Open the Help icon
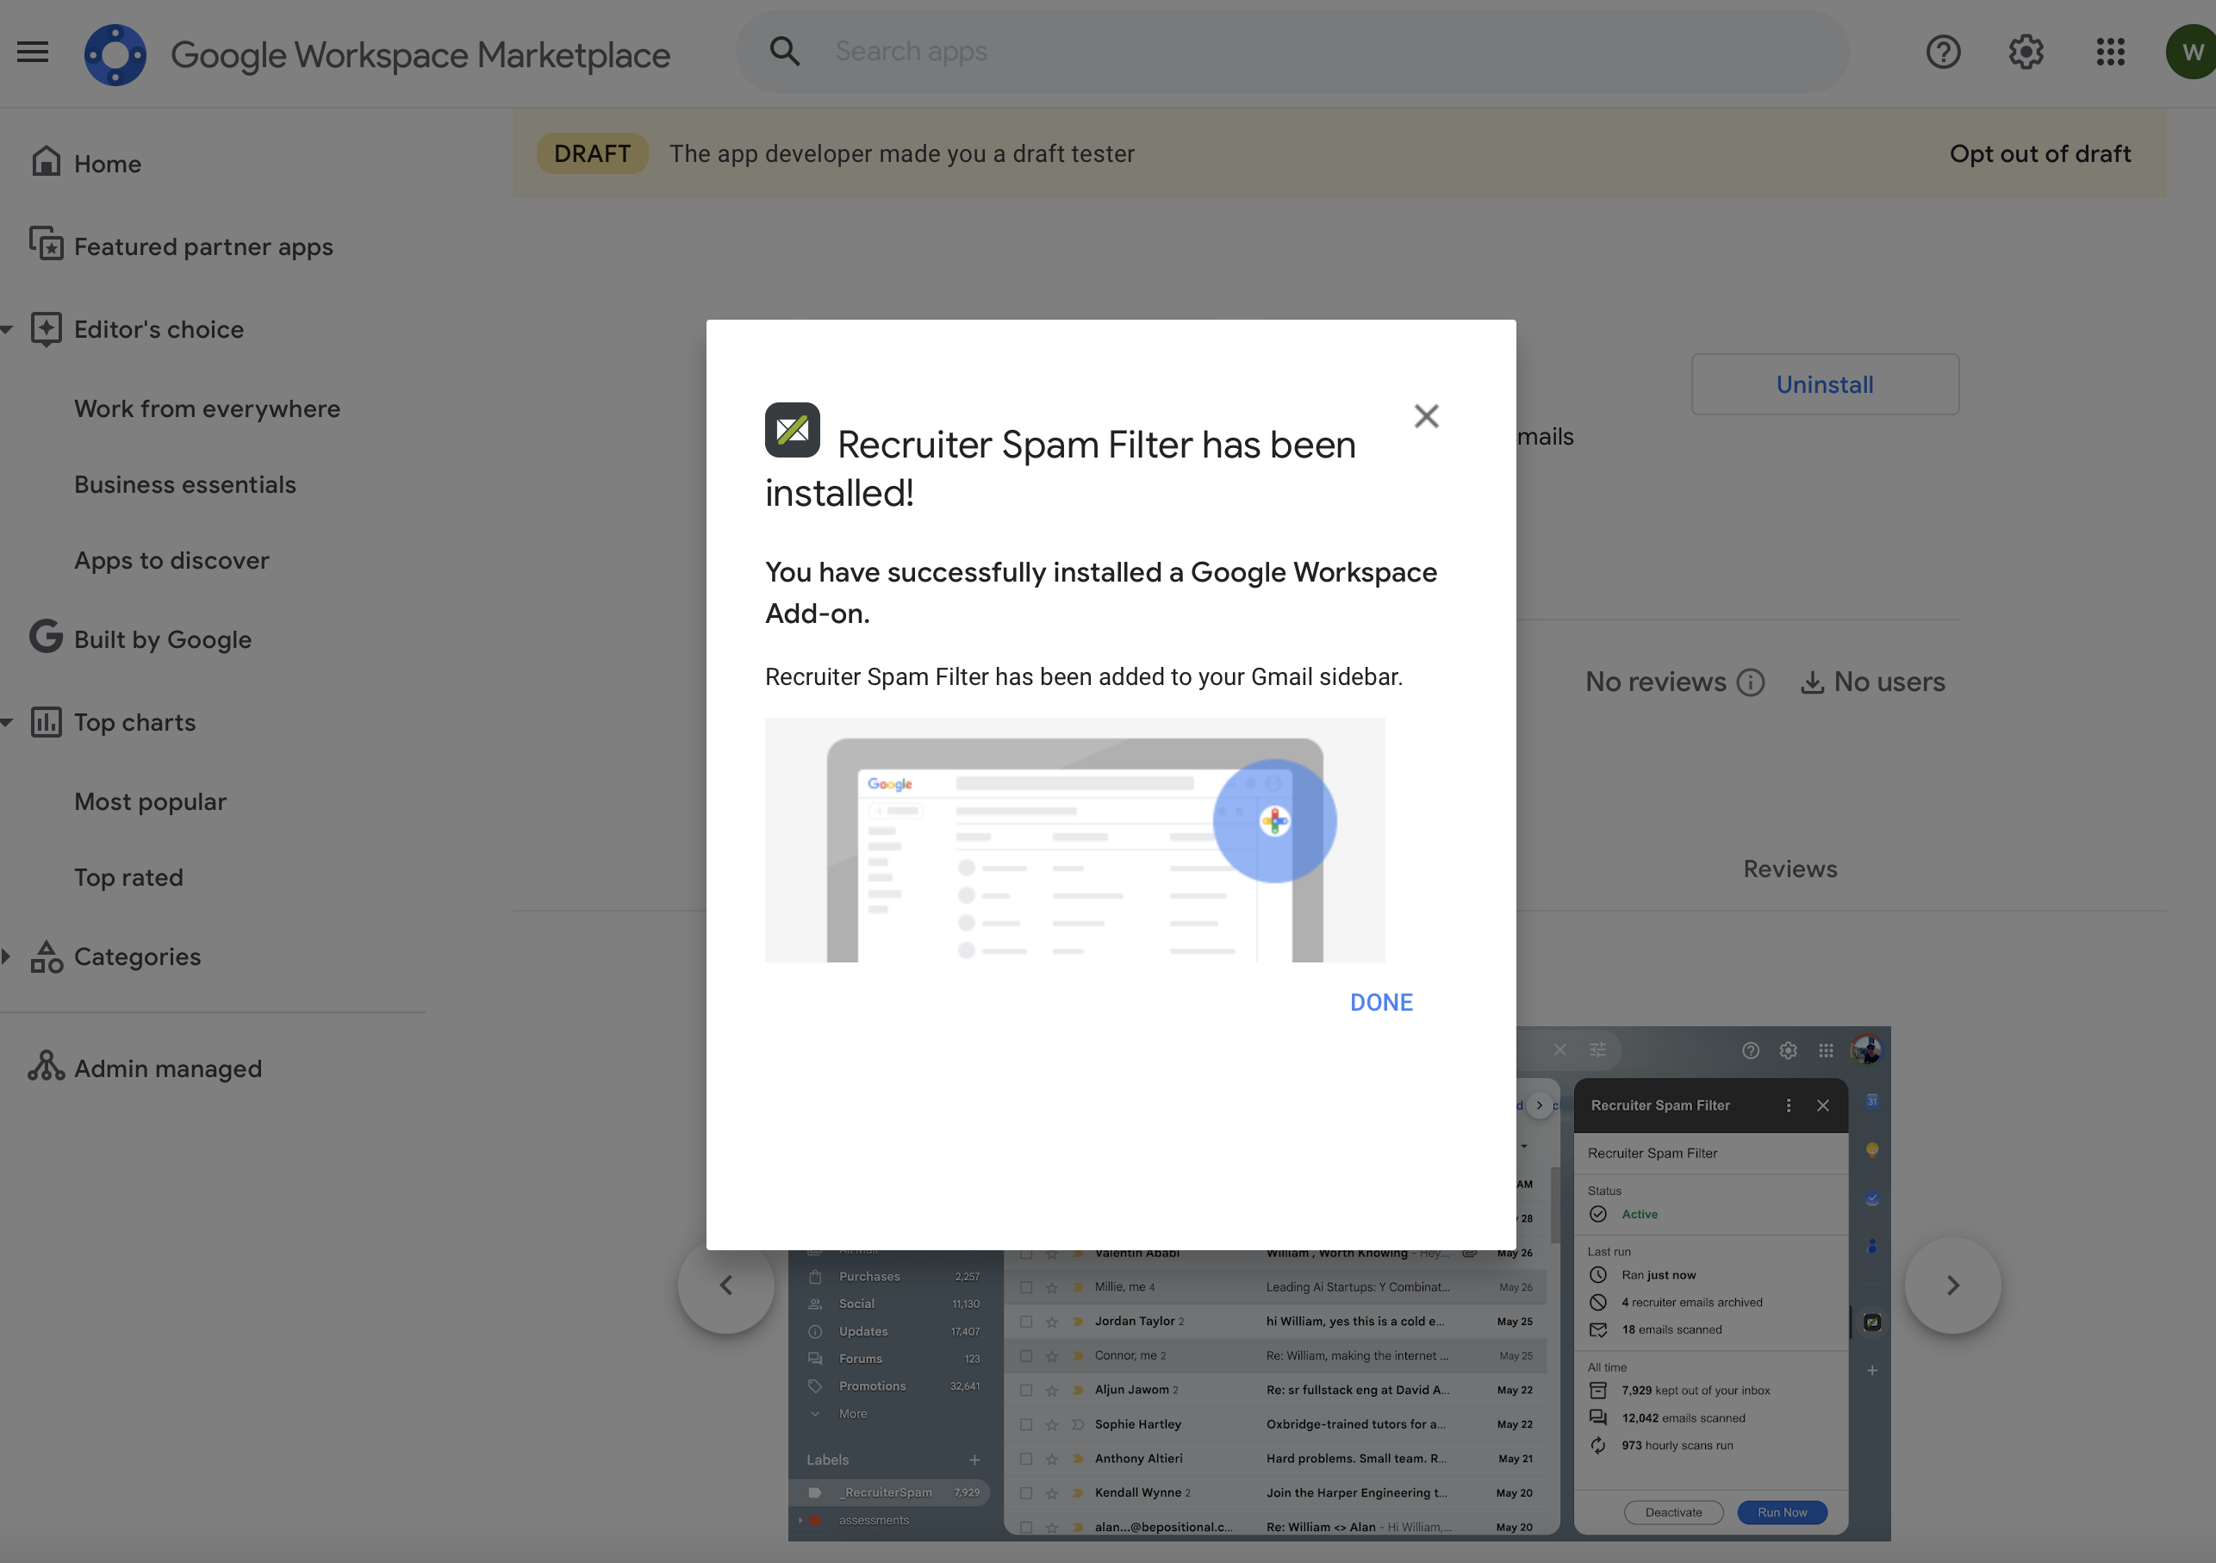The width and height of the screenshot is (2216, 1563). coord(1943,53)
